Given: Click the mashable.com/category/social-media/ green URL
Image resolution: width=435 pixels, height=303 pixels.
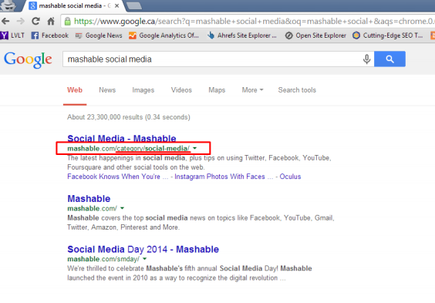Looking at the screenshot, I should pyautogui.click(x=129, y=149).
